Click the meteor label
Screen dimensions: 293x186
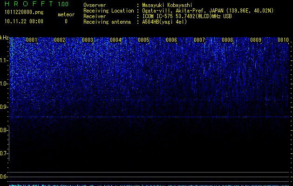click(x=66, y=14)
